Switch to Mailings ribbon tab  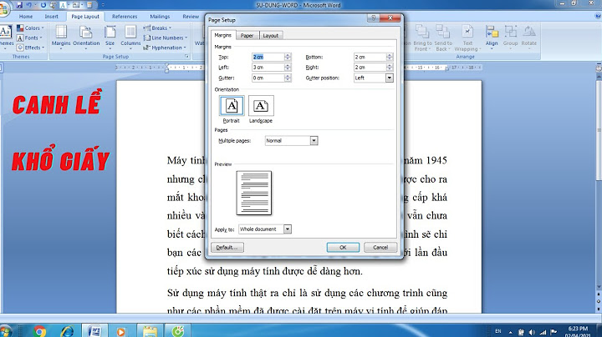(x=160, y=17)
